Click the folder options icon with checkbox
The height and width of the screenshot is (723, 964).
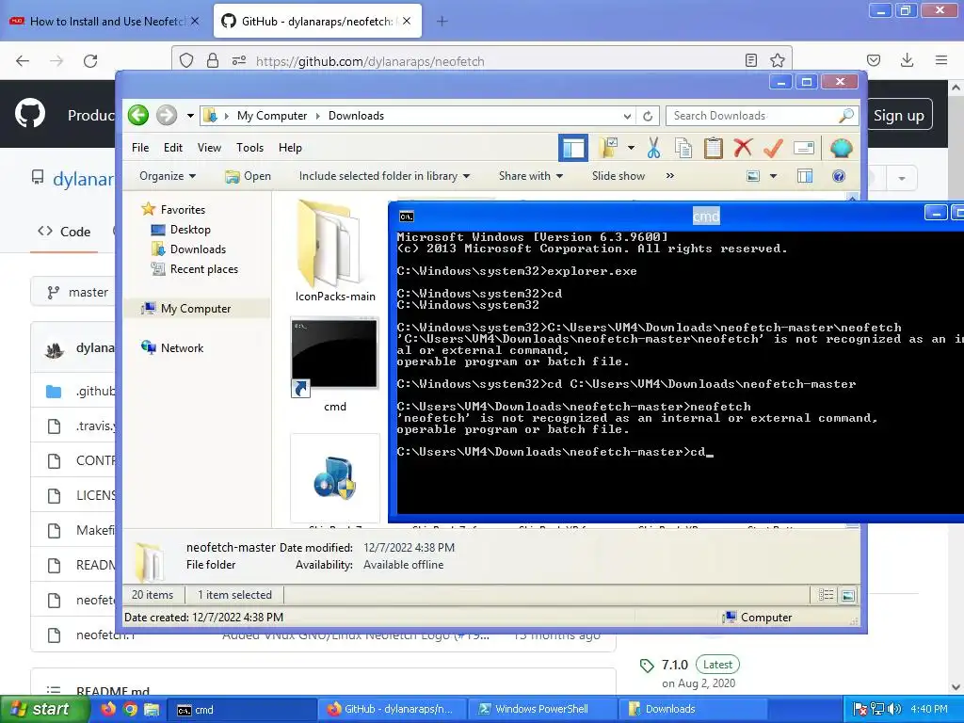(609, 148)
